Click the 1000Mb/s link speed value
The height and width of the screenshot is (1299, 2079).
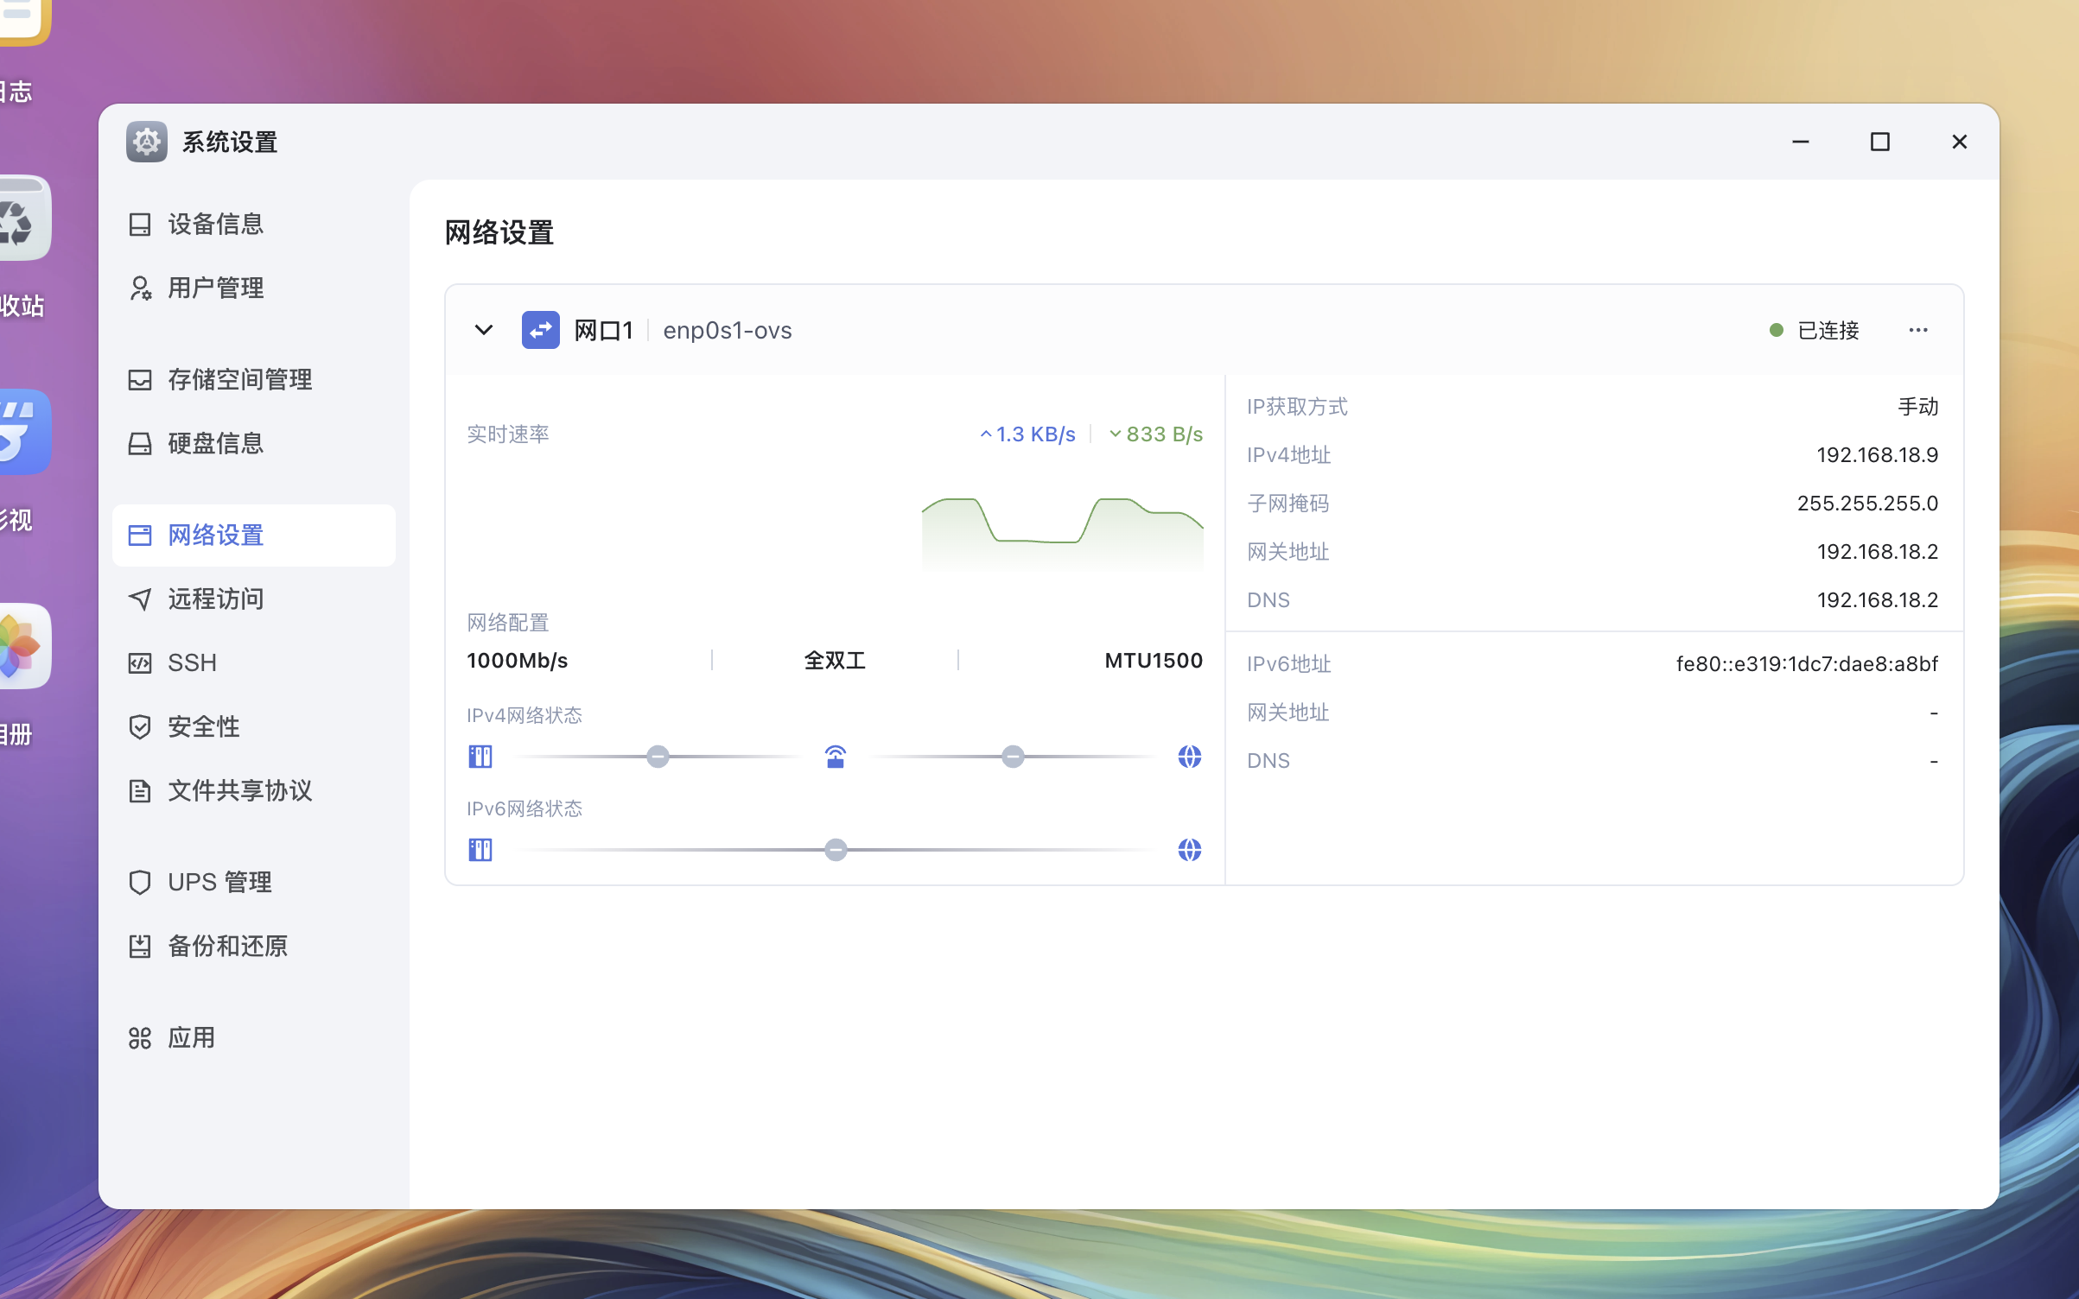click(517, 661)
